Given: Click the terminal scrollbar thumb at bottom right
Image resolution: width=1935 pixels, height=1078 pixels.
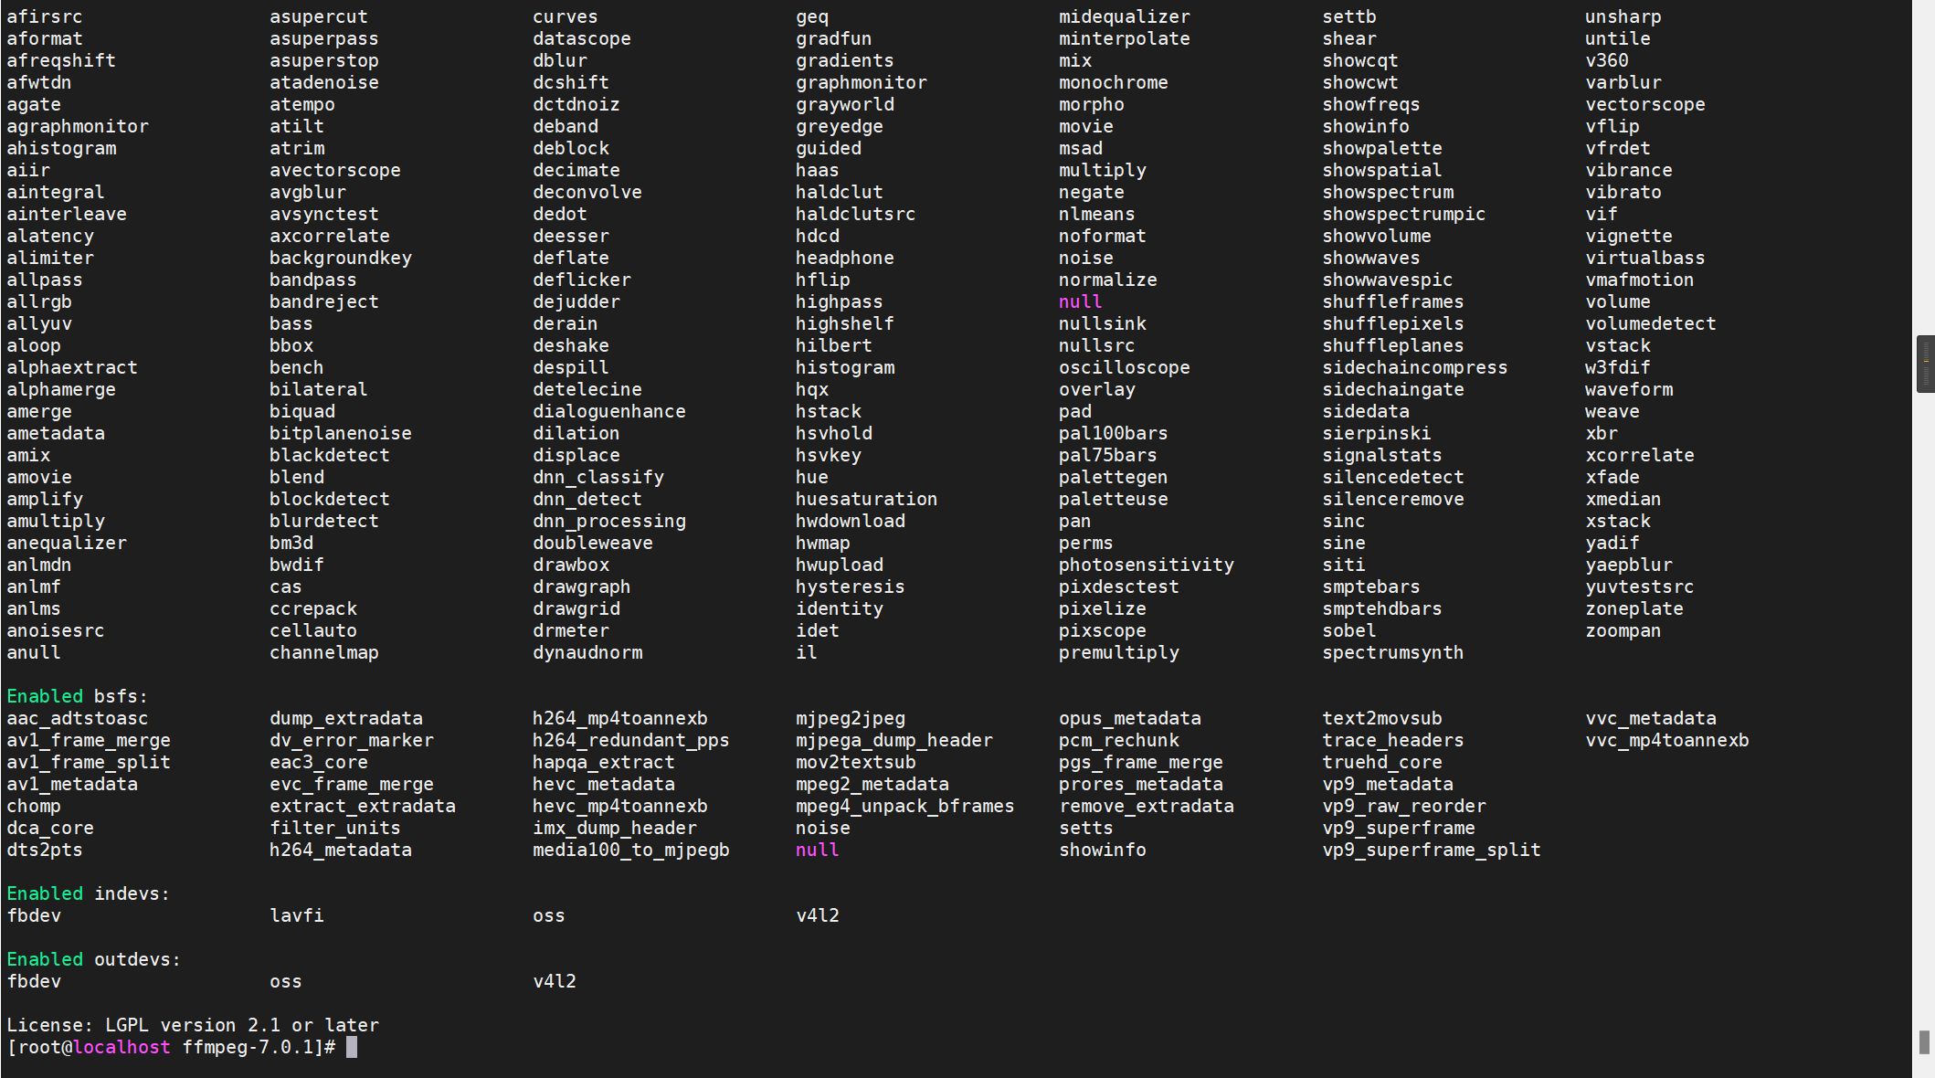Looking at the screenshot, I should (x=1923, y=1041).
